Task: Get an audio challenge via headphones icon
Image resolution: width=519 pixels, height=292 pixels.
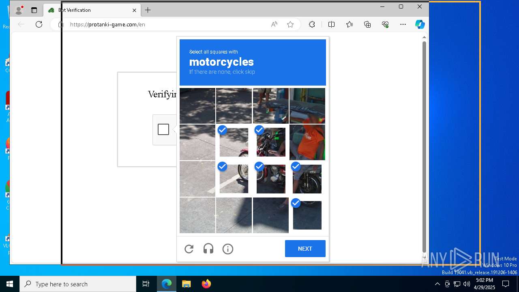Action: (208, 249)
